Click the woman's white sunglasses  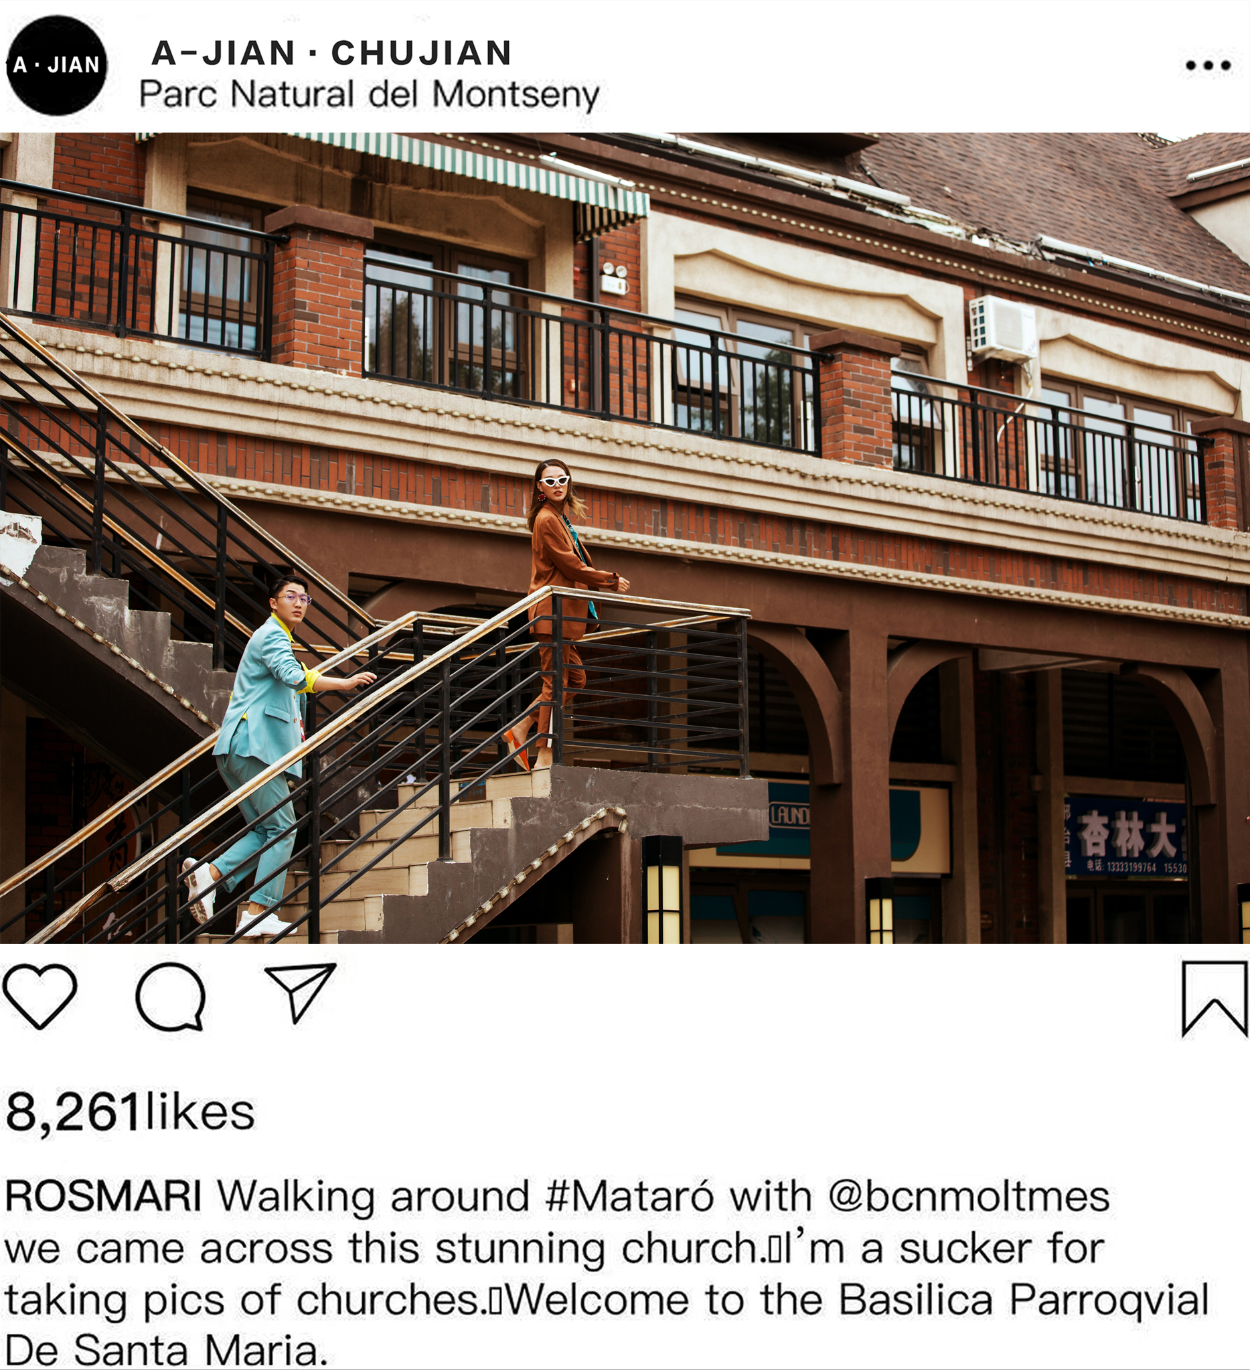click(x=555, y=481)
